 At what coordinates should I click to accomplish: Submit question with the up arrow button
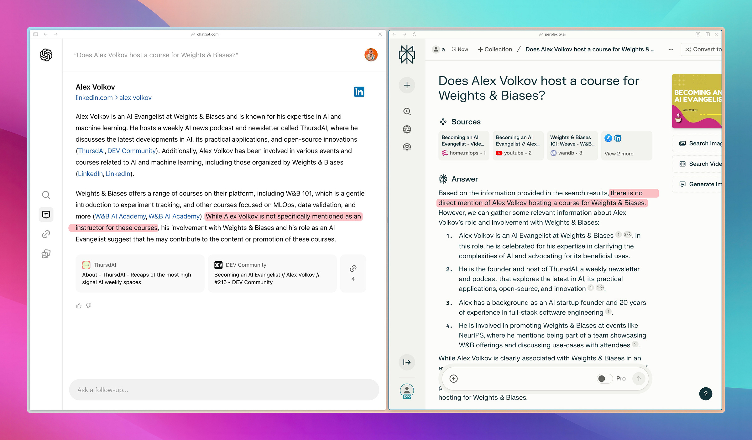pos(639,379)
